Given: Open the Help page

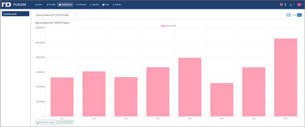Looking at the screenshot, I should coord(106,4).
